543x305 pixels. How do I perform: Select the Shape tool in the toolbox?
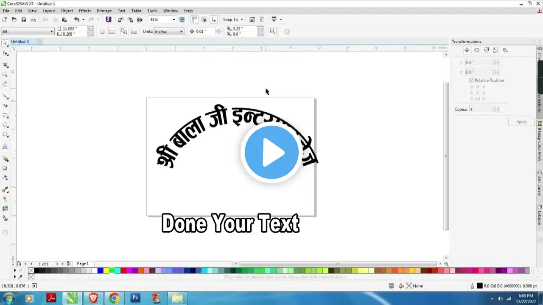pyautogui.click(x=5, y=53)
